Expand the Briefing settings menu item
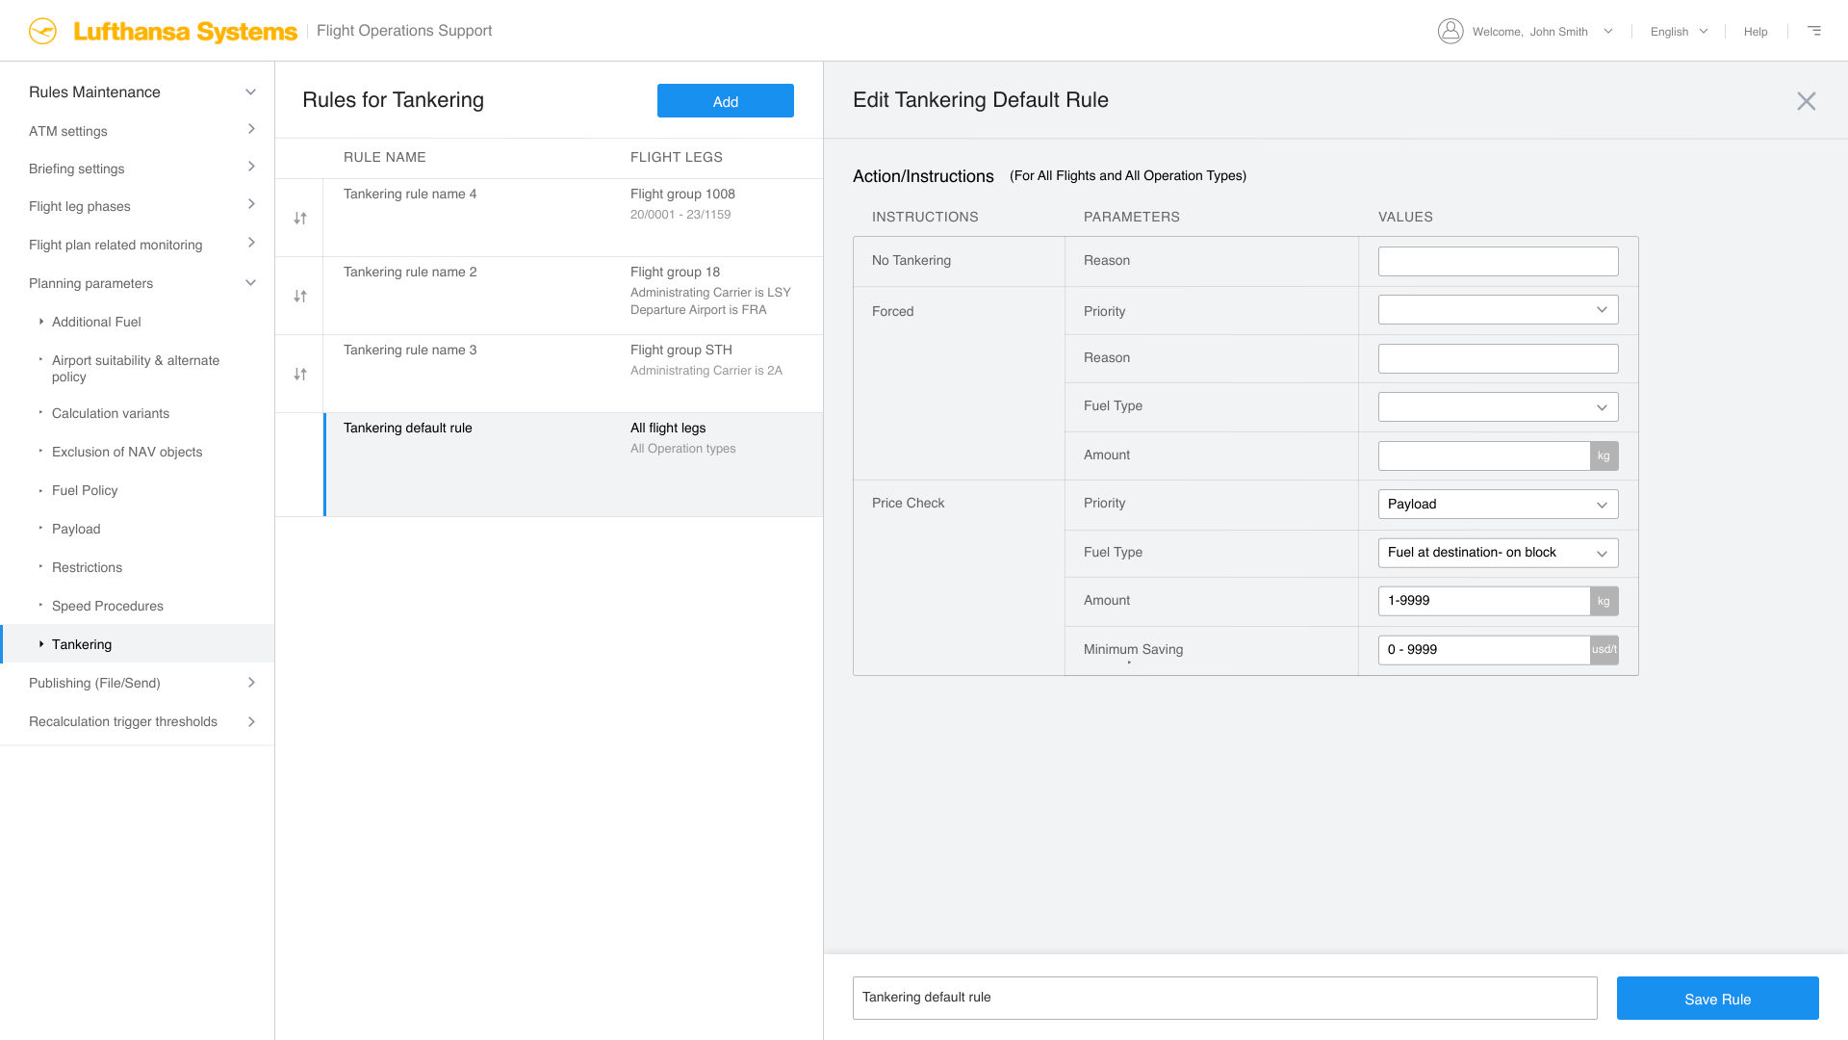 click(x=251, y=167)
